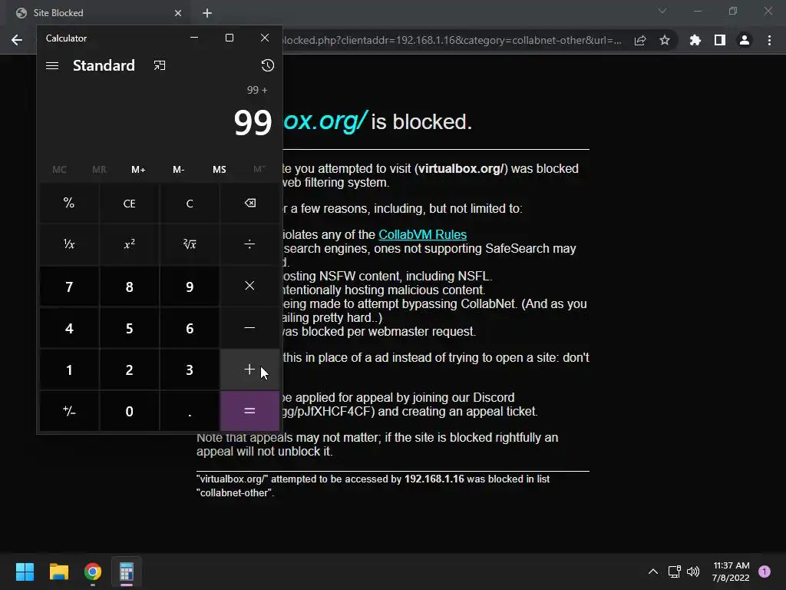Click digit 4 on the calculator
Viewport: 786px width, 590px height.
pos(69,327)
